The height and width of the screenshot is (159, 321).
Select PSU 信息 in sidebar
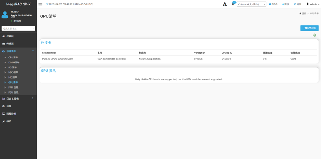tap(13, 92)
